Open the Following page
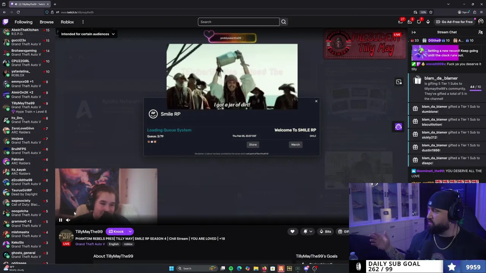The height and width of the screenshot is (273, 486). tap(24, 22)
